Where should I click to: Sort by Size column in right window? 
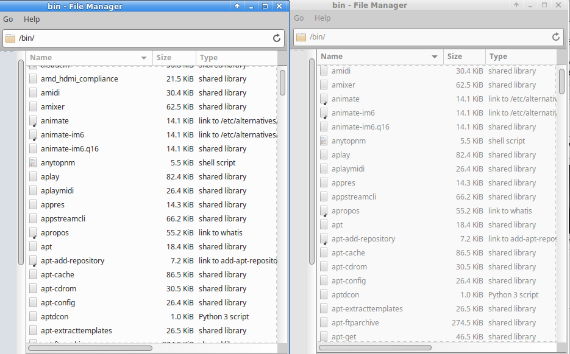point(464,57)
